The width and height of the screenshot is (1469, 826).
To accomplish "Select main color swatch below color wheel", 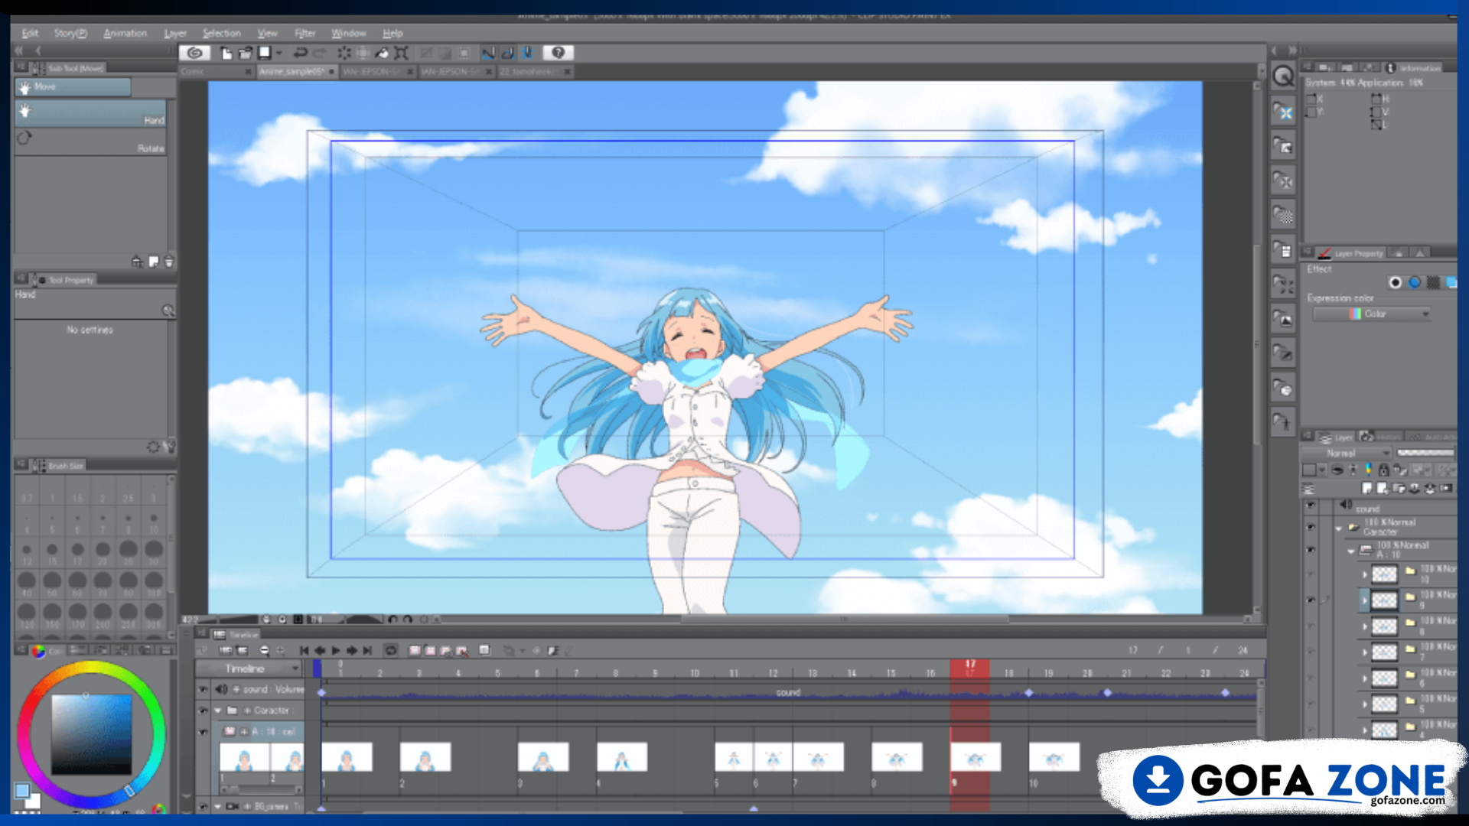I will [x=22, y=790].
